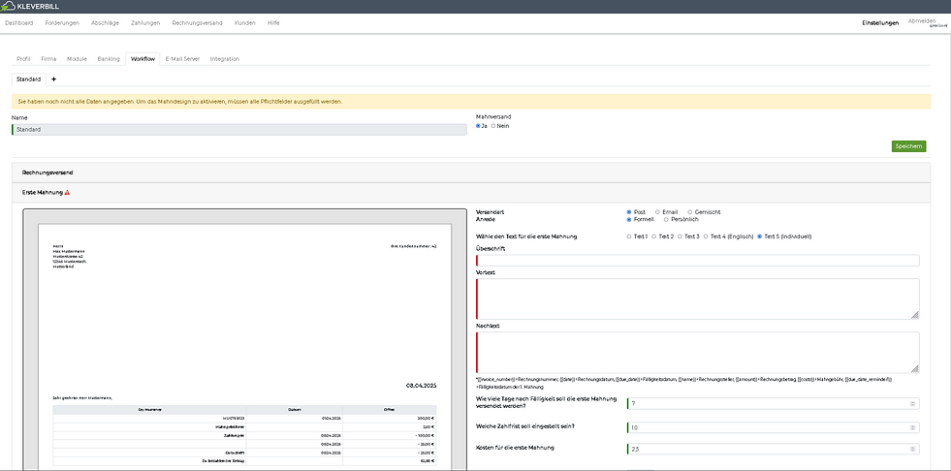Click the Kosten field showing 2,5
The image size is (951, 471).
pos(774,449)
